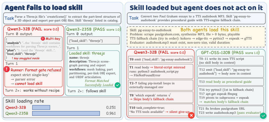Click the red Multi-key warning icon
Screen dimensions: 269x122
coord(43,39)
